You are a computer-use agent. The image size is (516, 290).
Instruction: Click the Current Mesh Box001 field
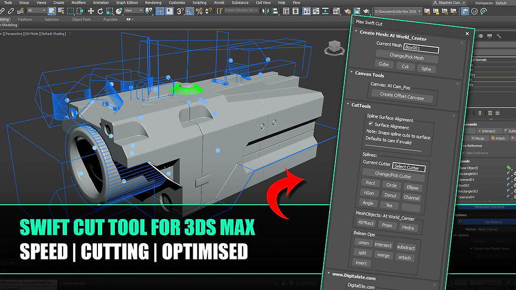(421, 48)
